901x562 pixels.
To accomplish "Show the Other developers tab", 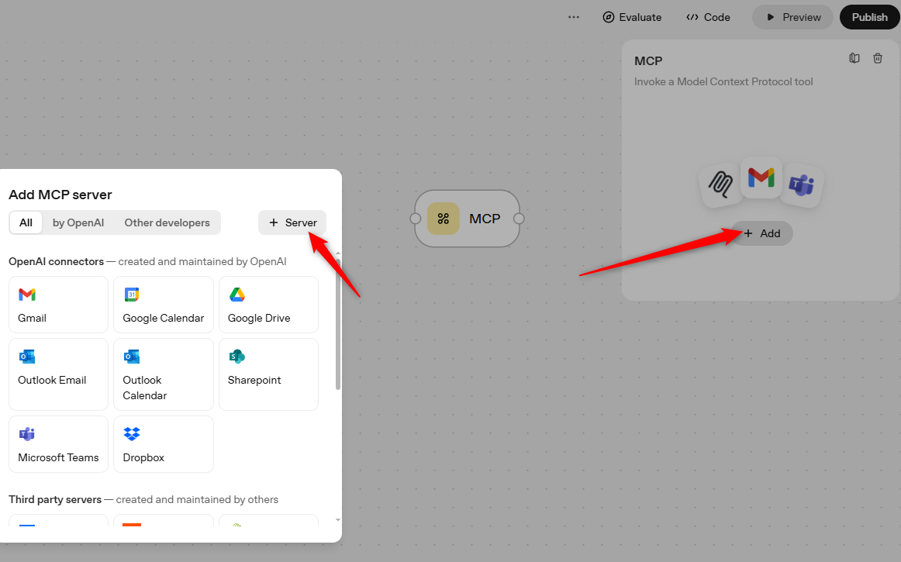I will (x=167, y=222).
